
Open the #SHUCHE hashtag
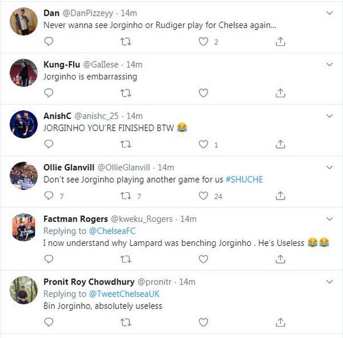(244, 179)
